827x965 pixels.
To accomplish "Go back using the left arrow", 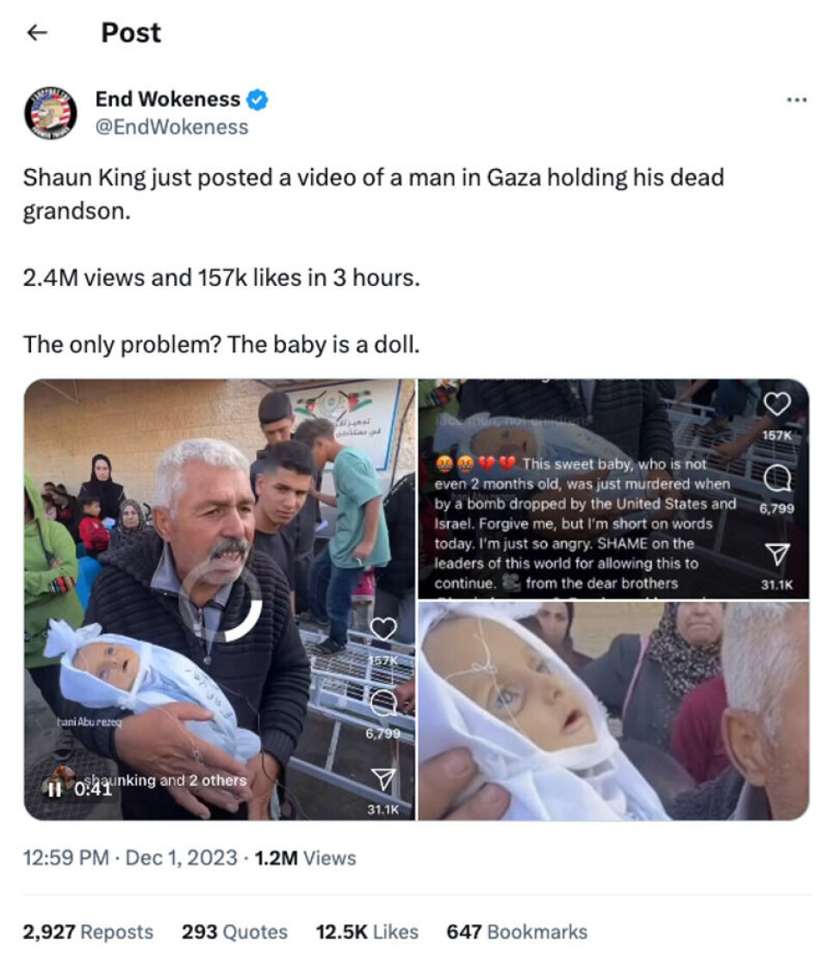I will pyautogui.click(x=38, y=33).
